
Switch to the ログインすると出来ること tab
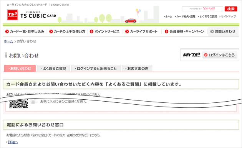(x=96, y=68)
